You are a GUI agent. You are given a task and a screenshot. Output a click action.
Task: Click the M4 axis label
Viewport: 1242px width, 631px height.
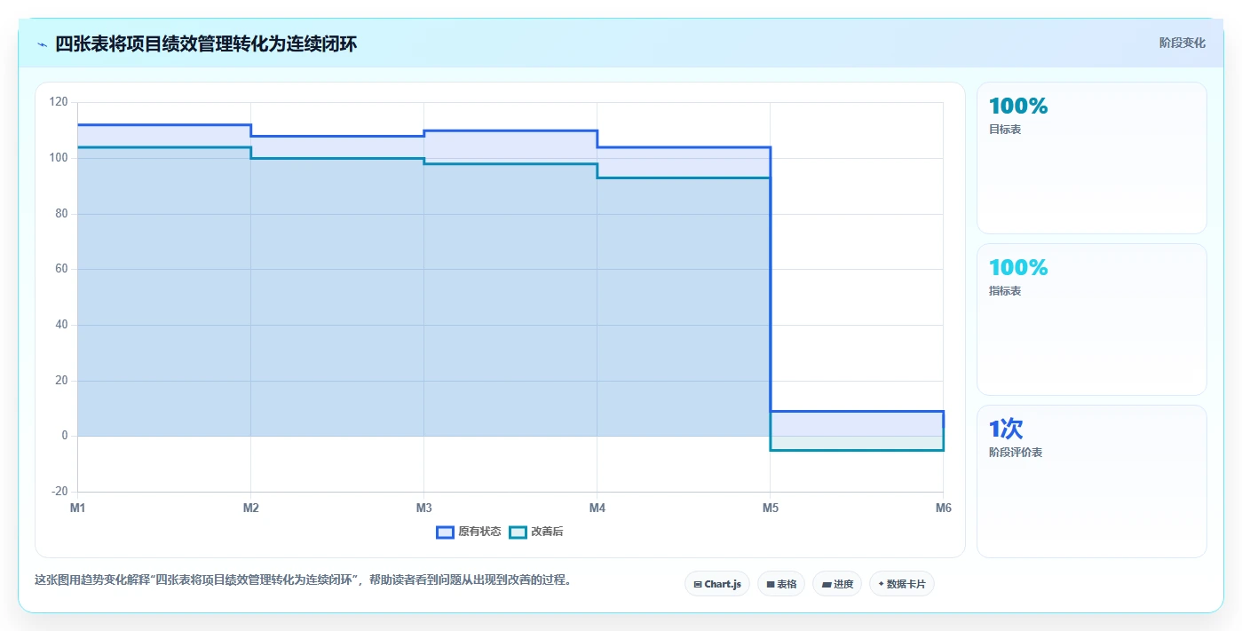click(597, 508)
